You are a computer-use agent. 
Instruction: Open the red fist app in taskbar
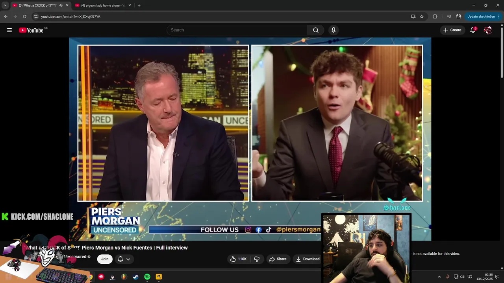101,277
